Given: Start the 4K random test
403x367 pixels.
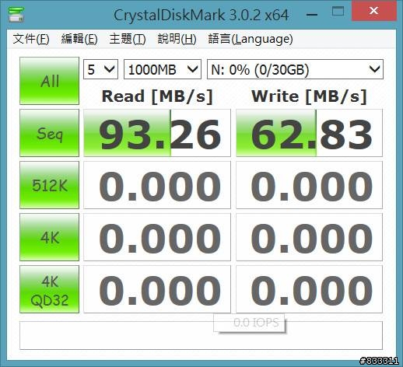Looking at the screenshot, I should pos(49,237).
